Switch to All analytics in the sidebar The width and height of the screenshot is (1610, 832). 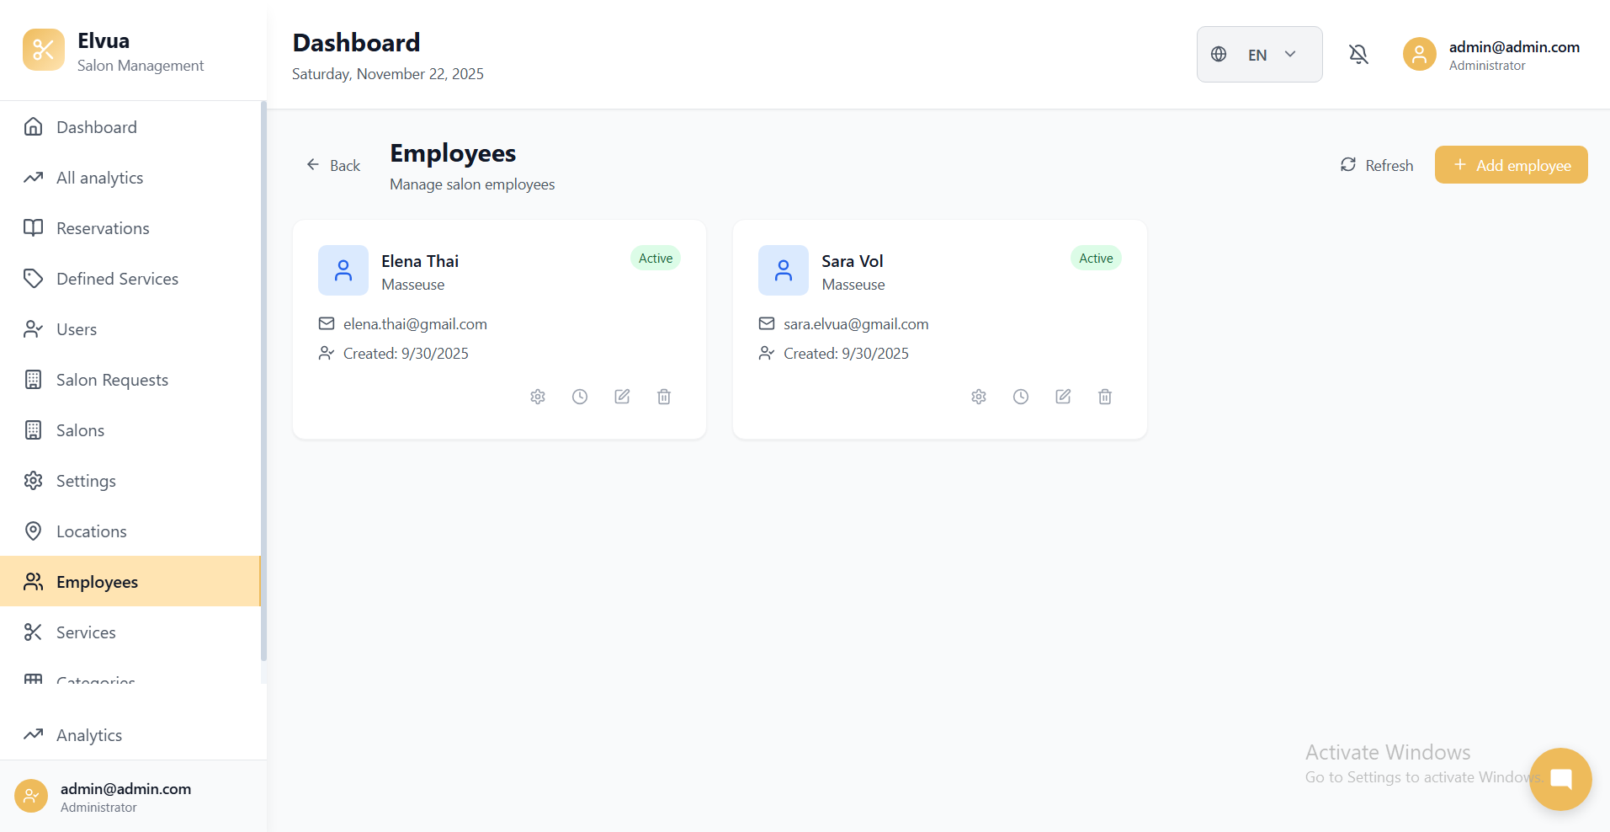(98, 177)
